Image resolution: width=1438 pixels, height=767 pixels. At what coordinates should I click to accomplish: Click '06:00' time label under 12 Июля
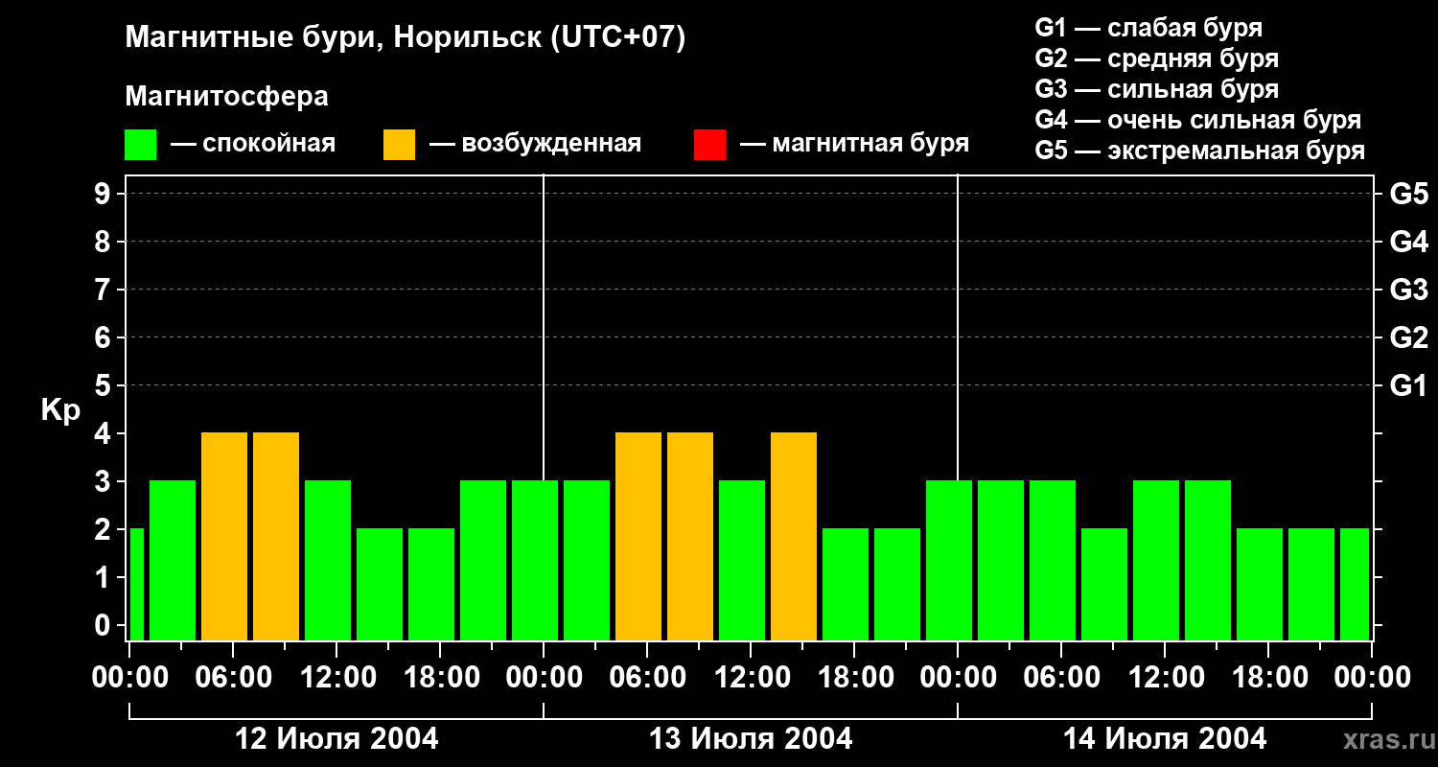(x=233, y=678)
